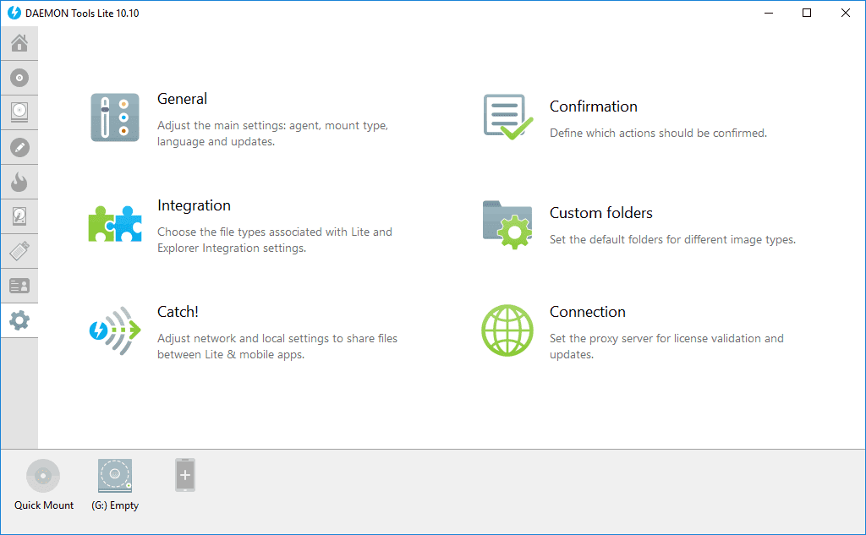
Task: Select the Settings gear sidebar icon
Action: coord(19,320)
